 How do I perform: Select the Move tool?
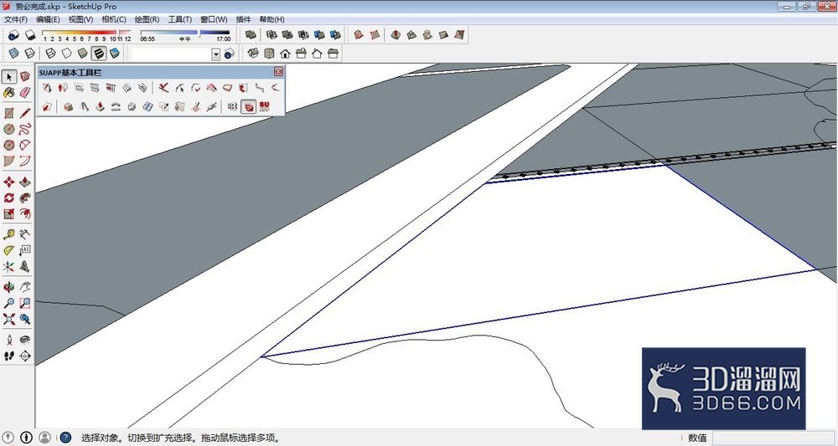[x=9, y=182]
